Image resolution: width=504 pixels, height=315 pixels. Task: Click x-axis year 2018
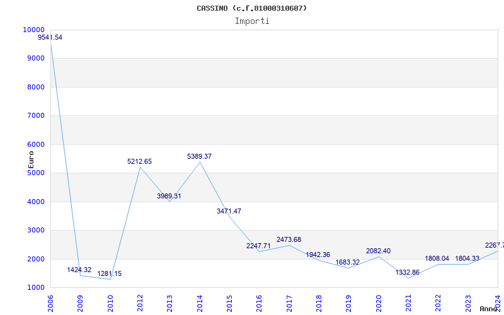[319, 304]
